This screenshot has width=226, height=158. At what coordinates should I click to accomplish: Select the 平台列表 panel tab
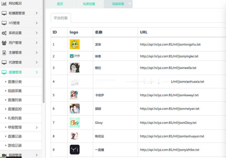61,18
